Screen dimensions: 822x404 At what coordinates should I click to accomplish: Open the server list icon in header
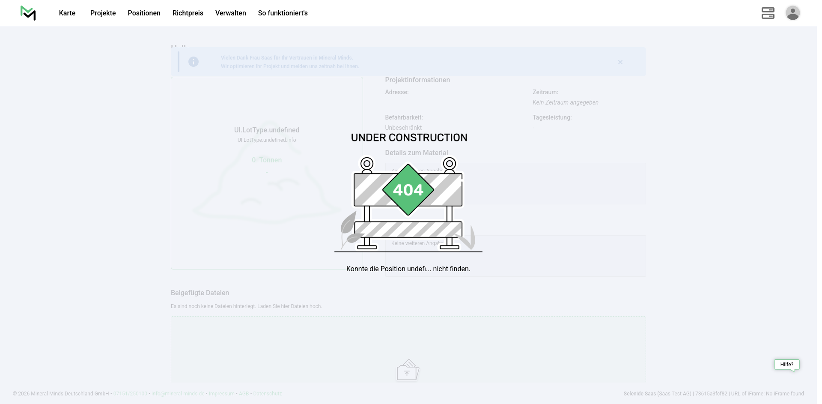768,13
